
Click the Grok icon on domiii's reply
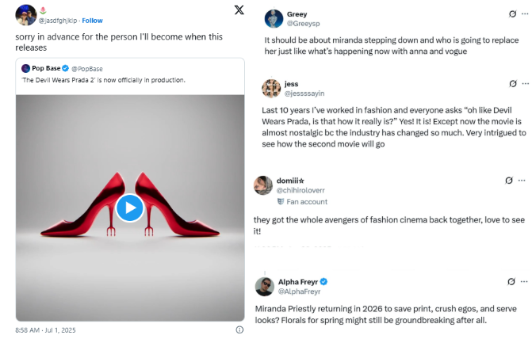pyautogui.click(x=509, y=181)
